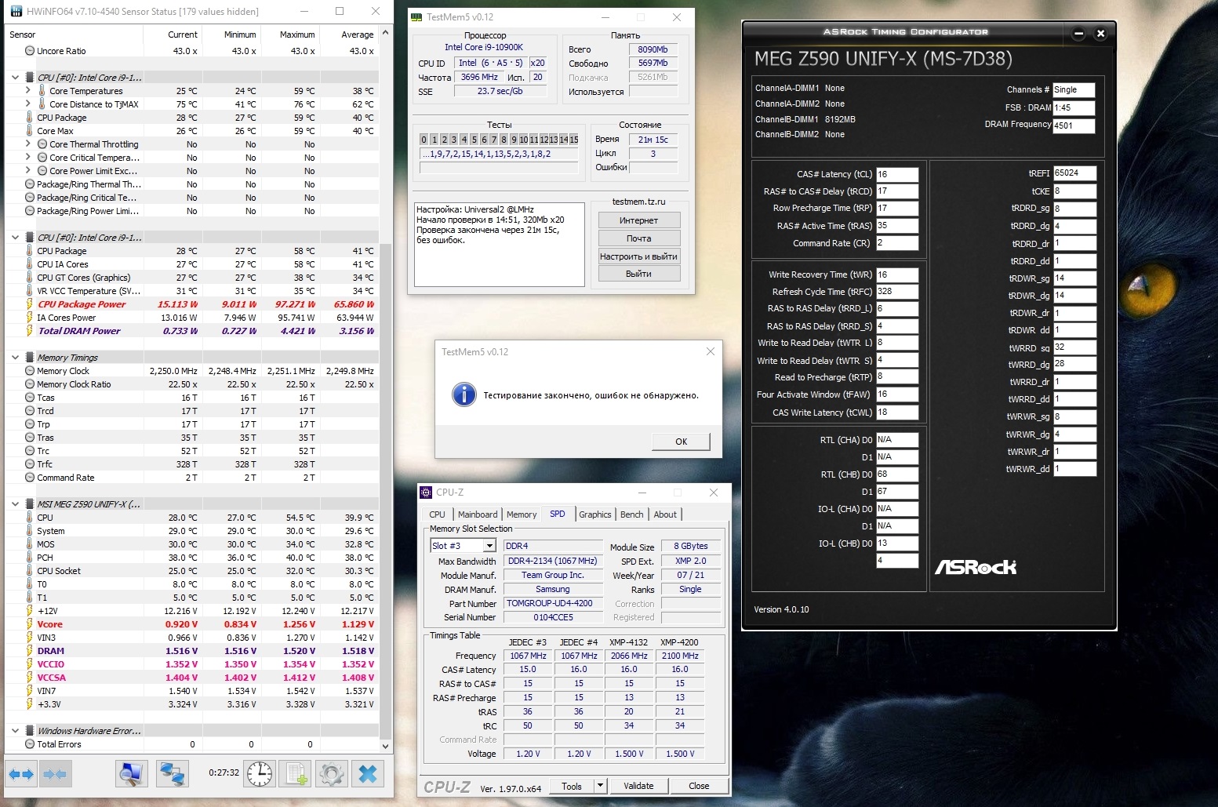
Task: Reset the timer using the clock icon
Action: (x=260, y=774)
